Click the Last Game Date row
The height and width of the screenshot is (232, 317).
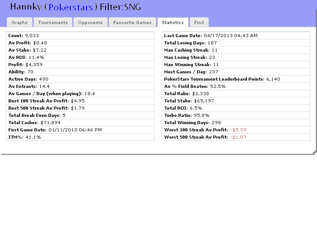coord(236,36)
